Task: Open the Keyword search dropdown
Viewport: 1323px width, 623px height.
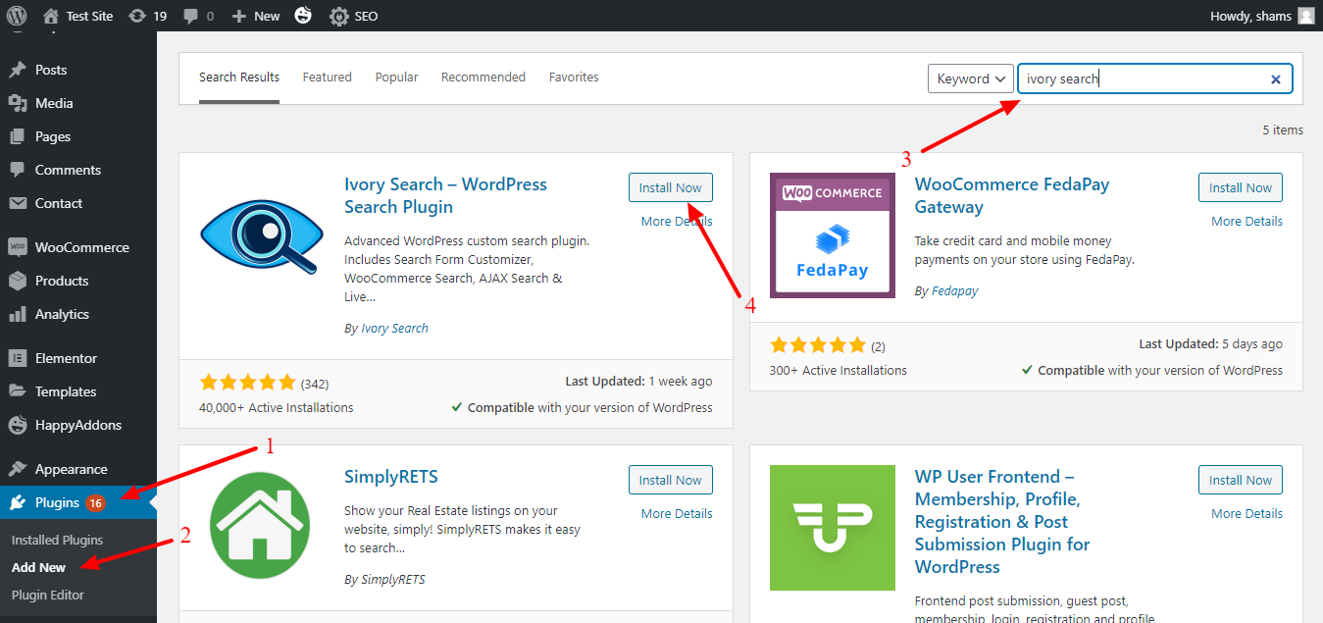Action: click(x=970, y=78)
